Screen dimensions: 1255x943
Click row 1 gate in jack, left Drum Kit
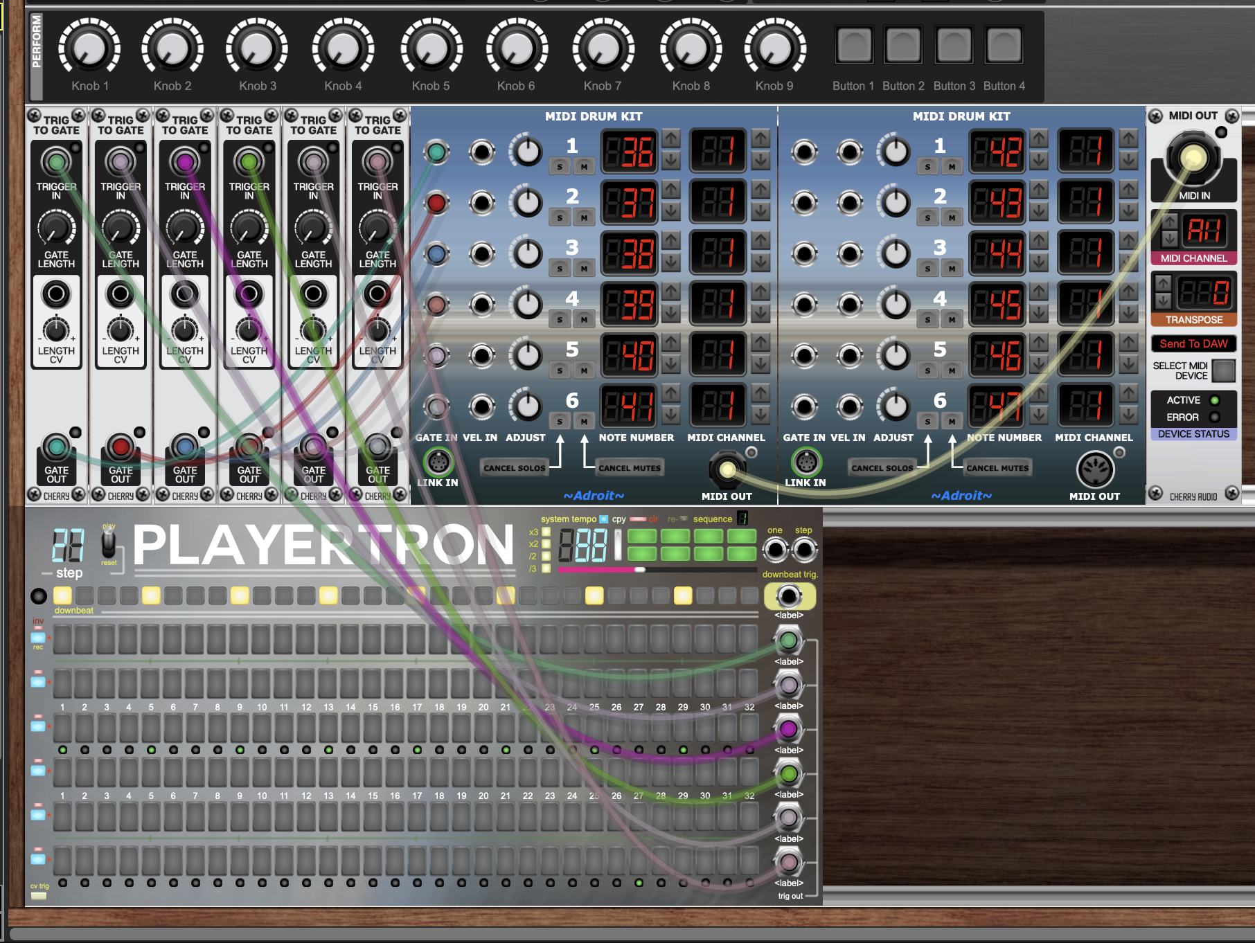click(436, 152)
